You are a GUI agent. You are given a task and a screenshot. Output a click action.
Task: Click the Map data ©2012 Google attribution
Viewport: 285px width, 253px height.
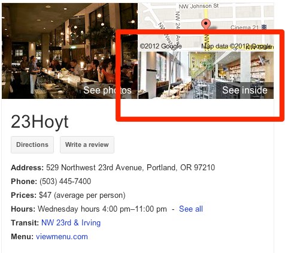tap(237, 46)
